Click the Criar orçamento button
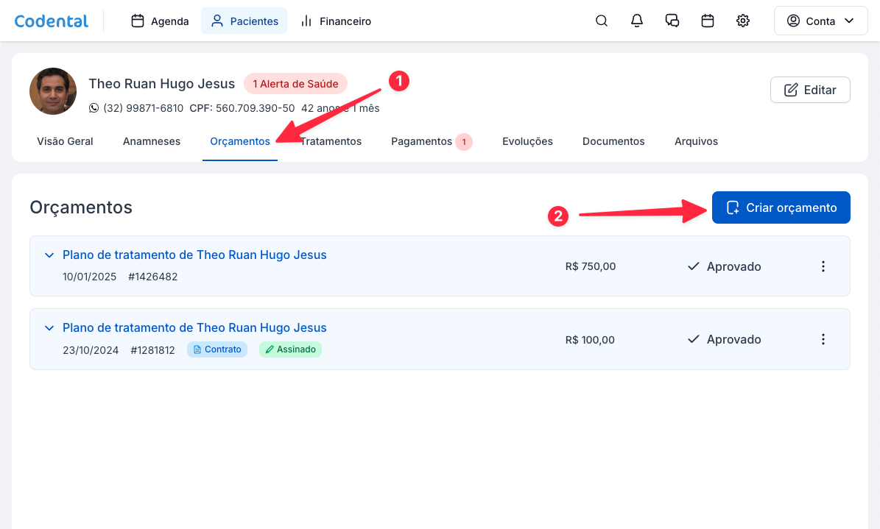Viewport: 880px width, 529px height. point(781,207)
